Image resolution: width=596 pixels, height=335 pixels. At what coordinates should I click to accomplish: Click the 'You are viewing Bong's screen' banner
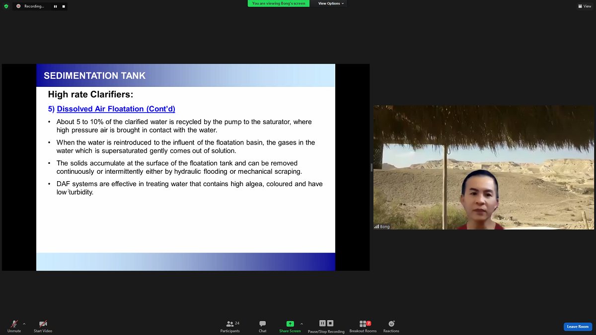pos(278,3)
